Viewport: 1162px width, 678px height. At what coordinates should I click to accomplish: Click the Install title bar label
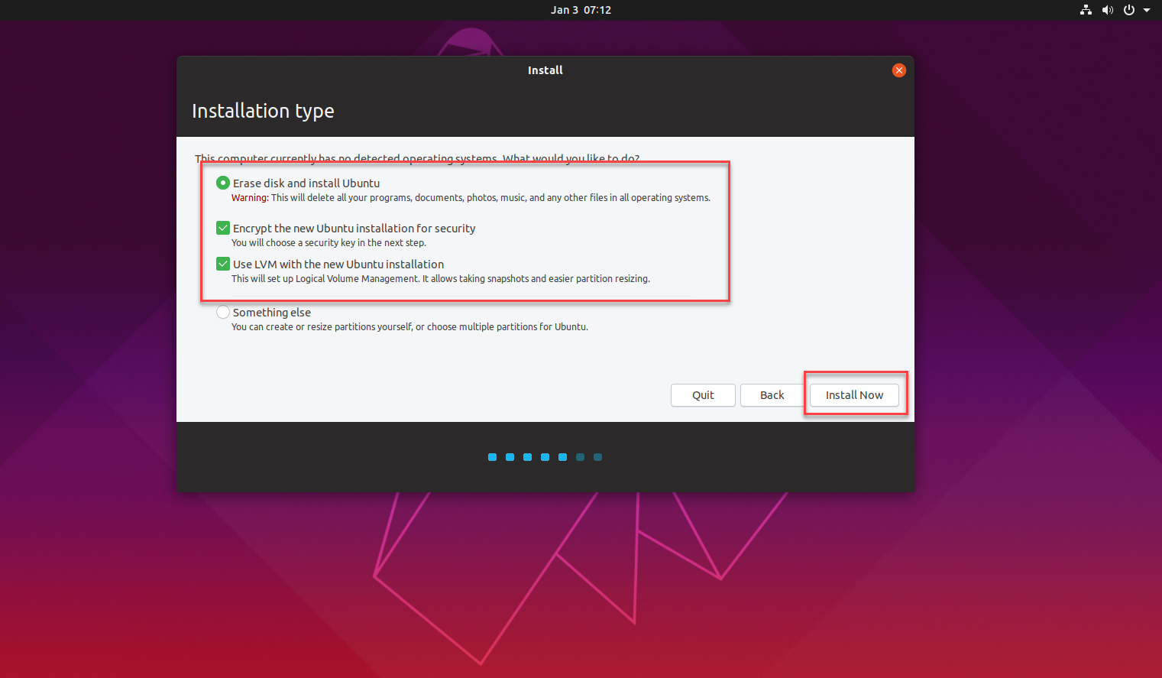[x=545, y=70]
